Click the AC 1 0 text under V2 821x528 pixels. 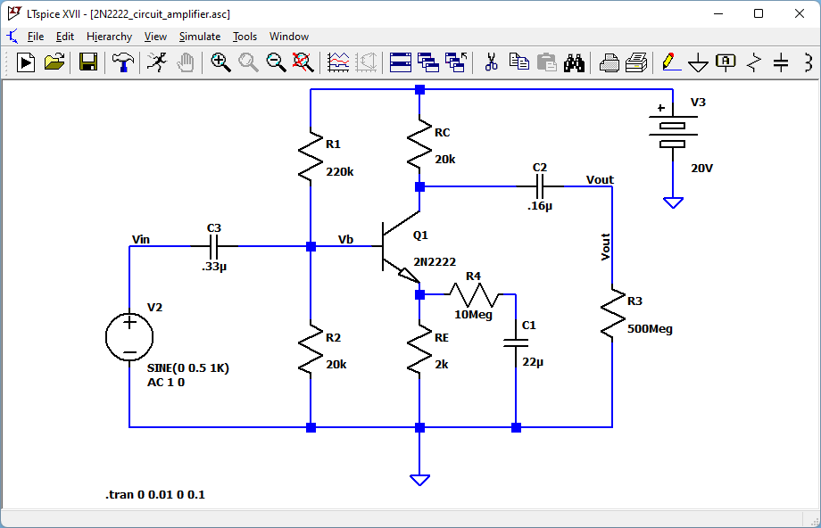click(166, 382)
